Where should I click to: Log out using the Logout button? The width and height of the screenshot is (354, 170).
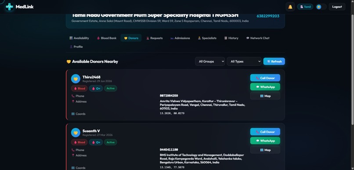tap(337, 7)
